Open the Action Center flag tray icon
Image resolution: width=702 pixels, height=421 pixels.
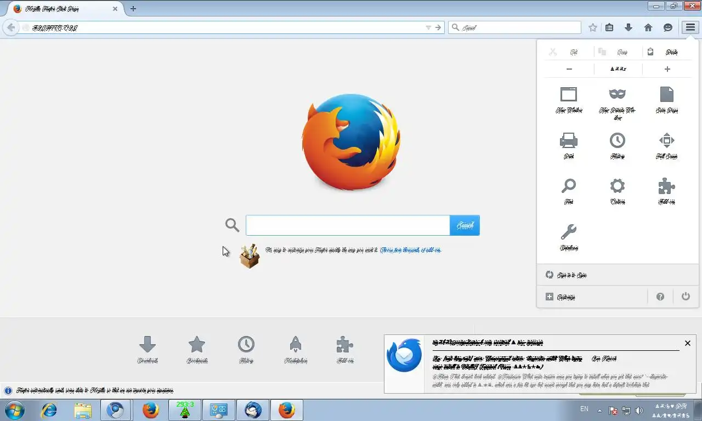614,411
